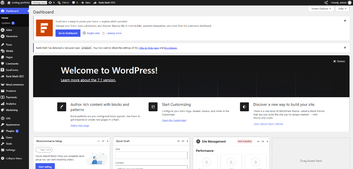Select Dashboard in the sidebar

(x=14, y=11)
